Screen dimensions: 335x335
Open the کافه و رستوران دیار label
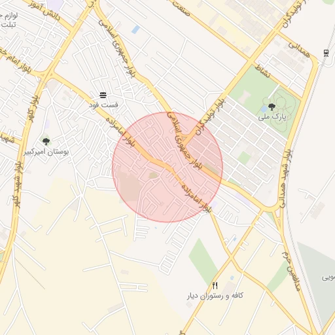click(x=215, y=296)
